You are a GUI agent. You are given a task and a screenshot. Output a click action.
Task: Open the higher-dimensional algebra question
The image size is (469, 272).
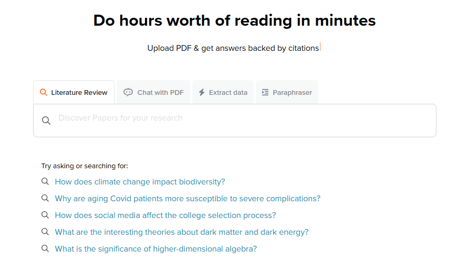click(x=156, y=249)
